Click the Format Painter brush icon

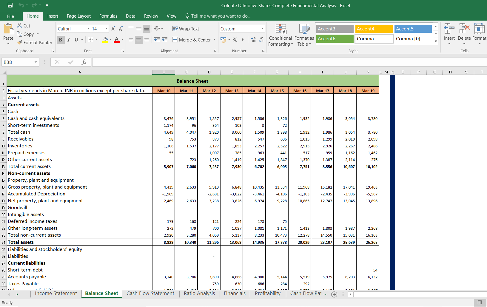20,42
